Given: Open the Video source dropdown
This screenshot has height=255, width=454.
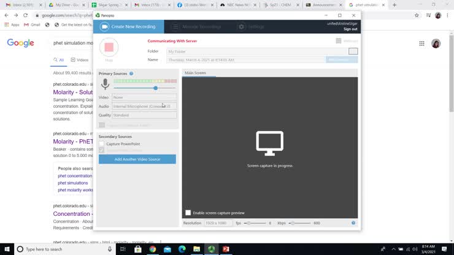Looking at the screenshot, I should click(x=144, y=97).
